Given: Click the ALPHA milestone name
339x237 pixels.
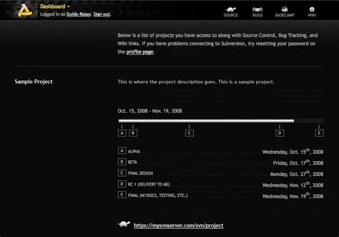Looking at the screenshot, I should pyautogui.click(x=134, y=151).
